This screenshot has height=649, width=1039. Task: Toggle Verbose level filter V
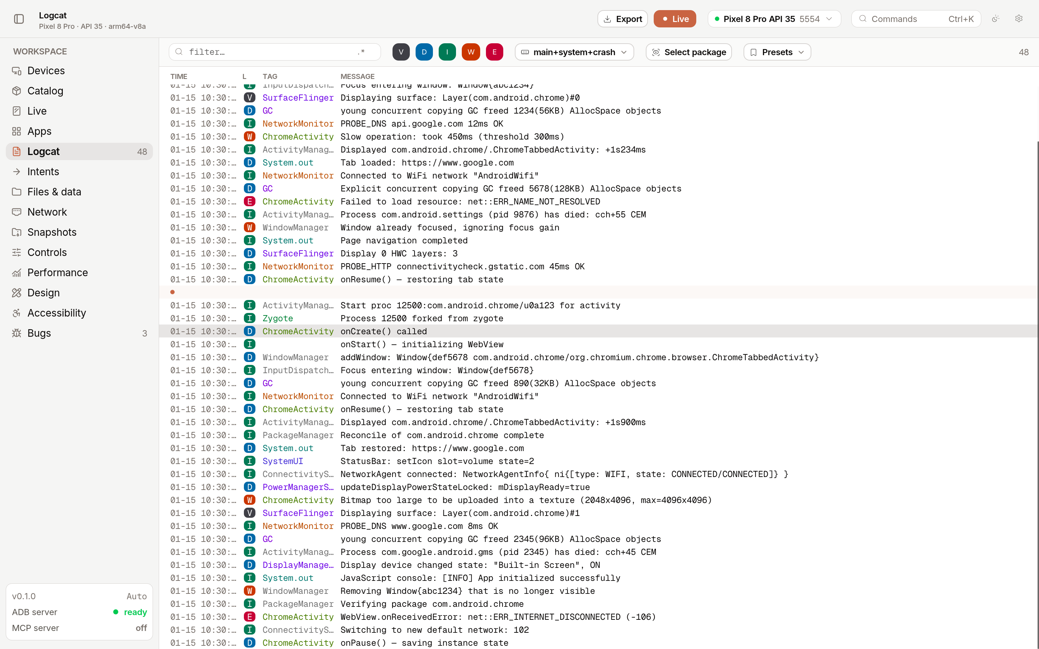[x=401, y=52]
